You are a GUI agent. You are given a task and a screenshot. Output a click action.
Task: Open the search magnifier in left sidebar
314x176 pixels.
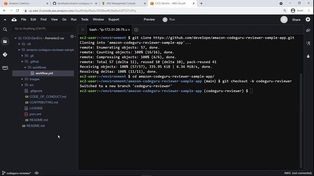coord(5,29)
